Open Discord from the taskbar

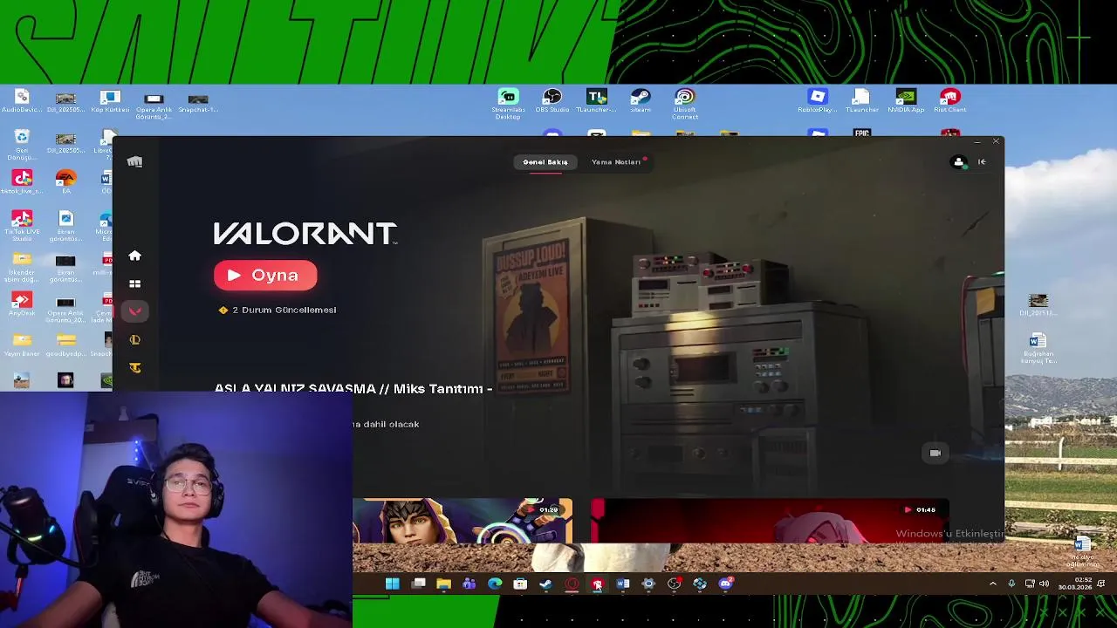tap(725, 584)
